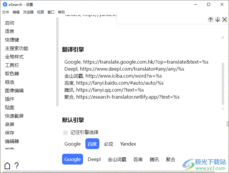Viewport: 229px width, 173px height.
Task: Select Deepl as default translation engine
Action: pyautogui.click(x=94, y=159)
